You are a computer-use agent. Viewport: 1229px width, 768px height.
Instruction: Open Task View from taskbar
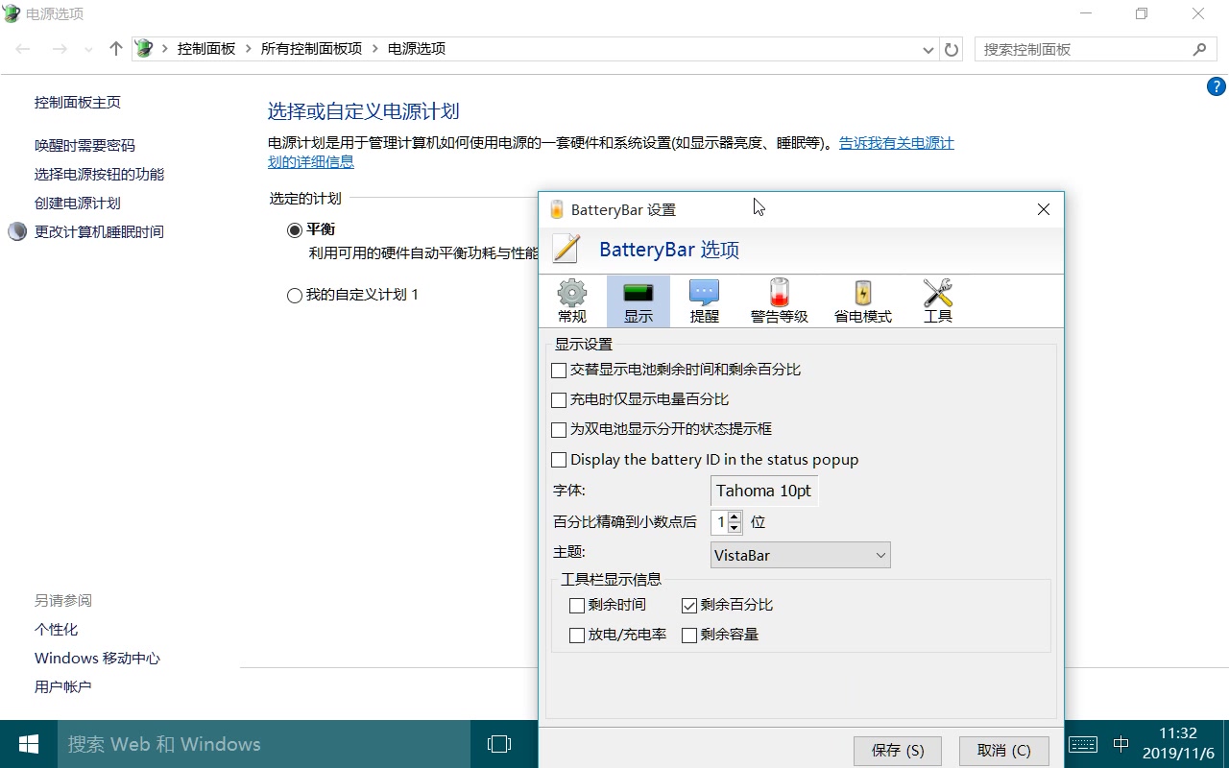click(499, 744)
